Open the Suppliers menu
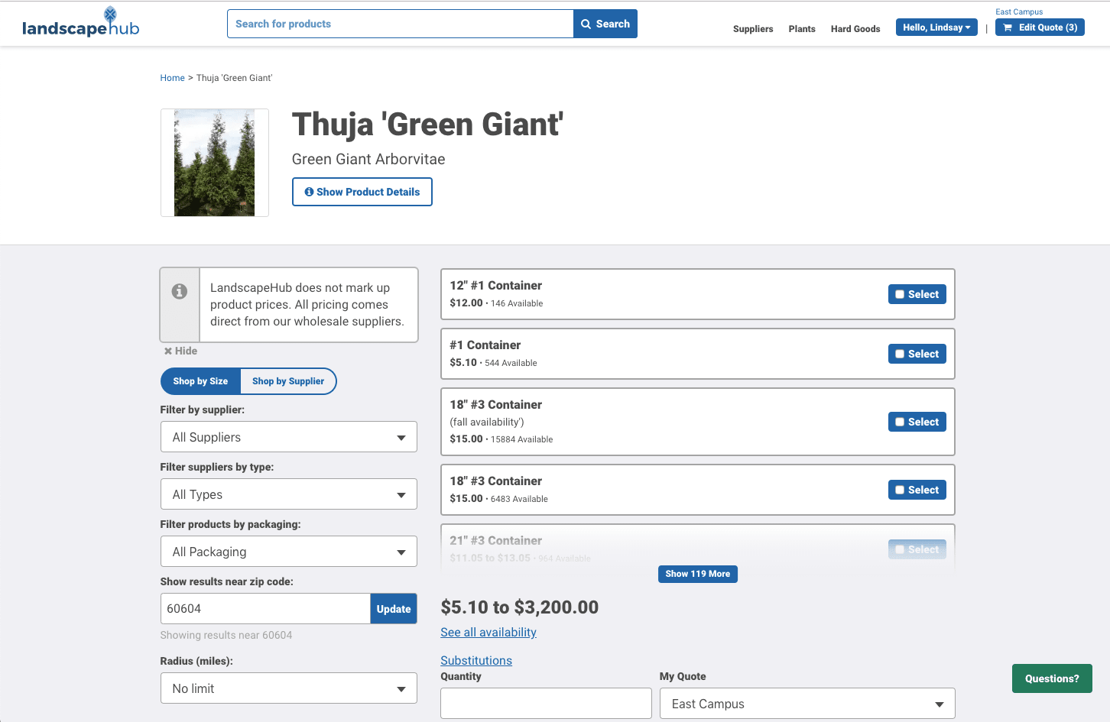The image size is (1110, 722). 753,29
